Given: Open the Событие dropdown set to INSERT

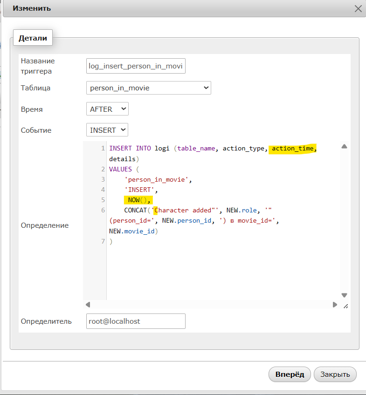Looking at the screenshot, I should pos(107,130).
